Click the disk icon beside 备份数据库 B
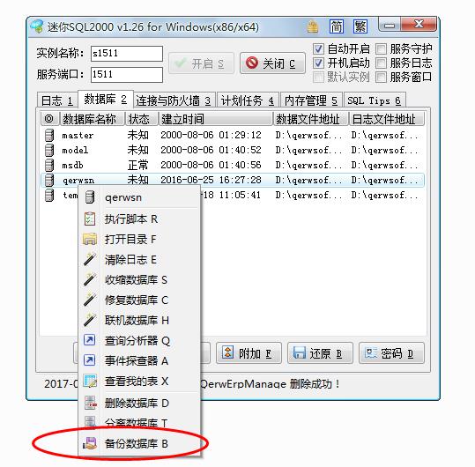Viewport: 475px width, 467px height. coord(90,443)
